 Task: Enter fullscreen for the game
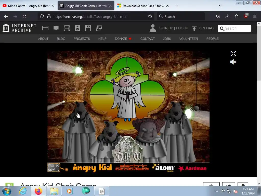click(x=233, y=54)
